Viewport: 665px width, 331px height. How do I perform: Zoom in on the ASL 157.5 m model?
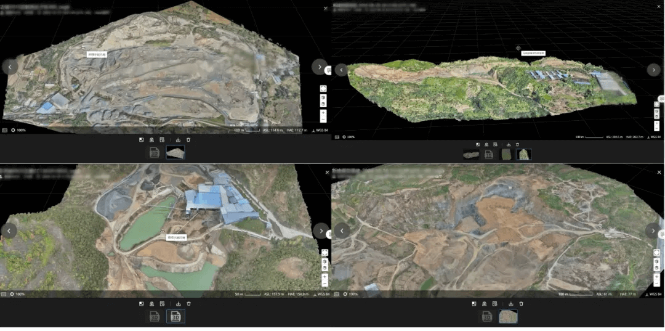click(324, 276)
